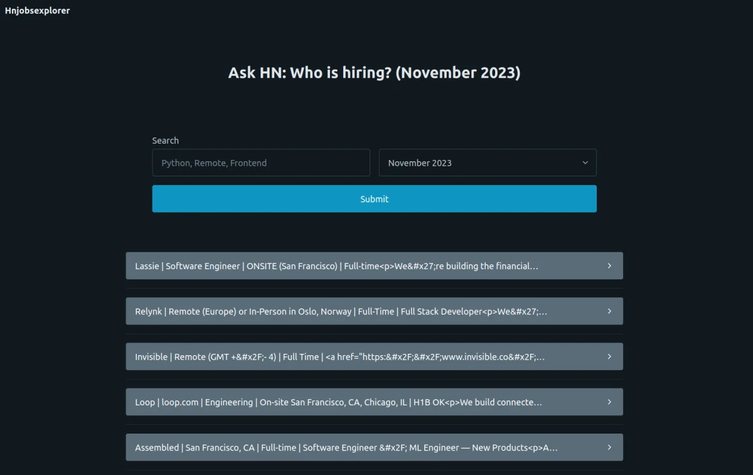Expand the Assembled row chevron

pos(609,447)
